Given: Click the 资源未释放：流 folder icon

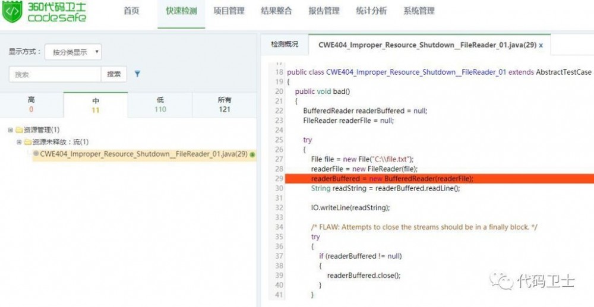Looking at the screenshot, I should 28,142.
